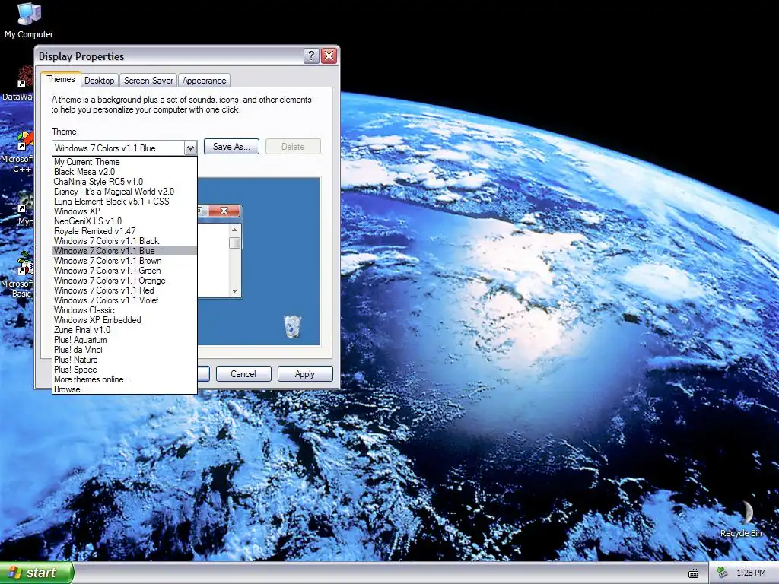The height and width of the screenshot is (584, 779).
Task: Select Windows 7 Colors v1.1 Green
Action: [x=125, y=271]
